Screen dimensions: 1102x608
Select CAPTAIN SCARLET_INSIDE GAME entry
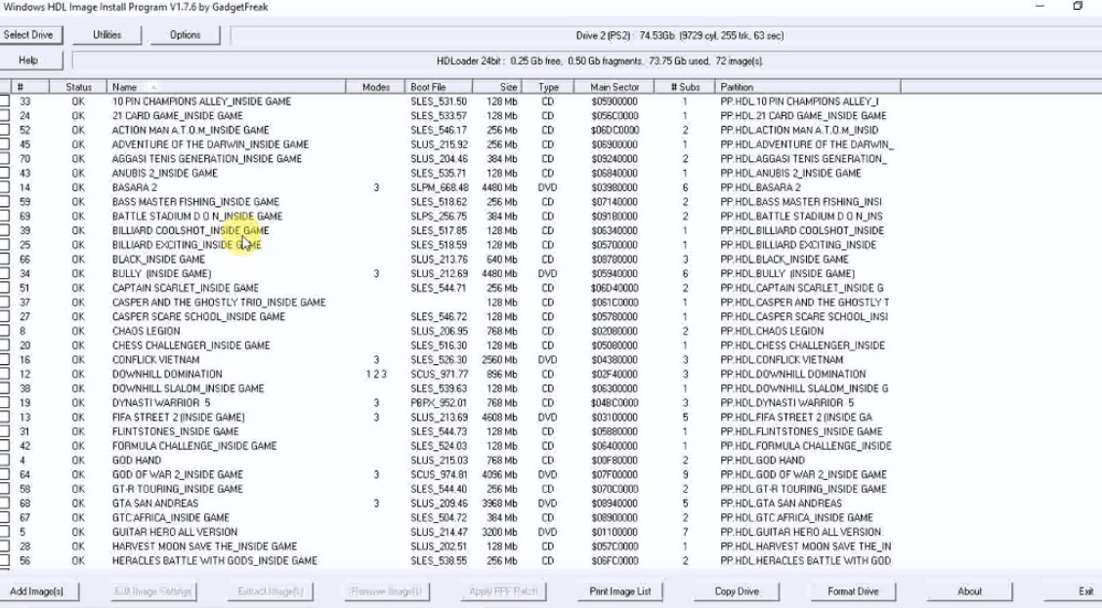click(x=185, y=288)
